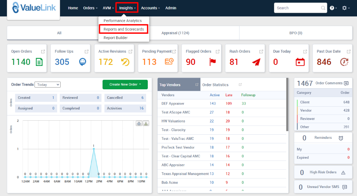Screen dimensions: 357x196
Task: Select Performance Analytics from Insights menu
Action: coord(122,21)
